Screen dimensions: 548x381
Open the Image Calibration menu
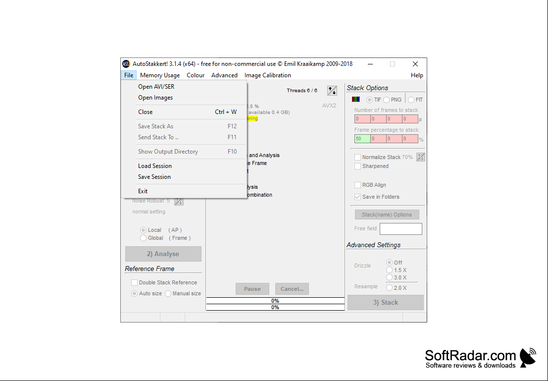click(x=268, y=75)
